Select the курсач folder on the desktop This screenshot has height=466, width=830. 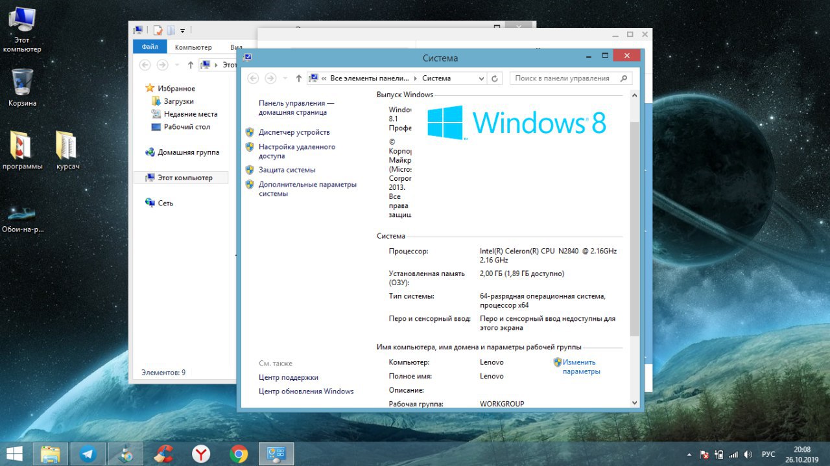pyautogui.click(x=67, y=150)
